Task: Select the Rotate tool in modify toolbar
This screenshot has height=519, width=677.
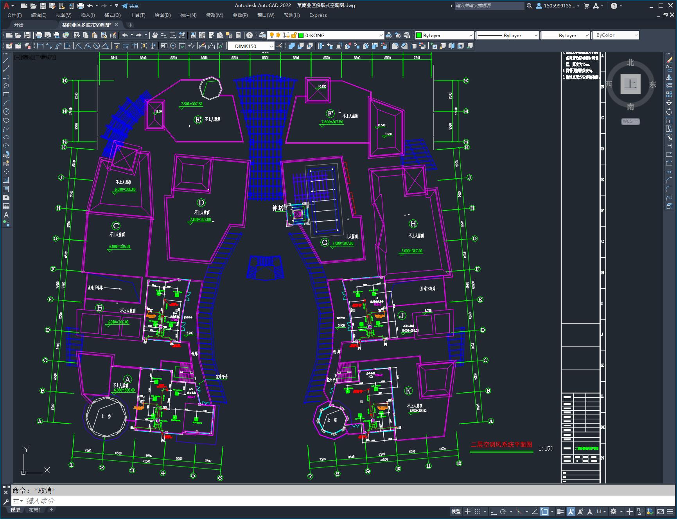Action: tap(669, 111)
